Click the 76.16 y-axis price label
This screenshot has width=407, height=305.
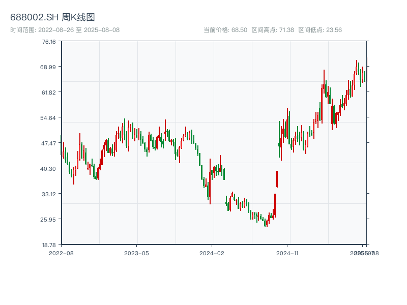pos(49,42)
